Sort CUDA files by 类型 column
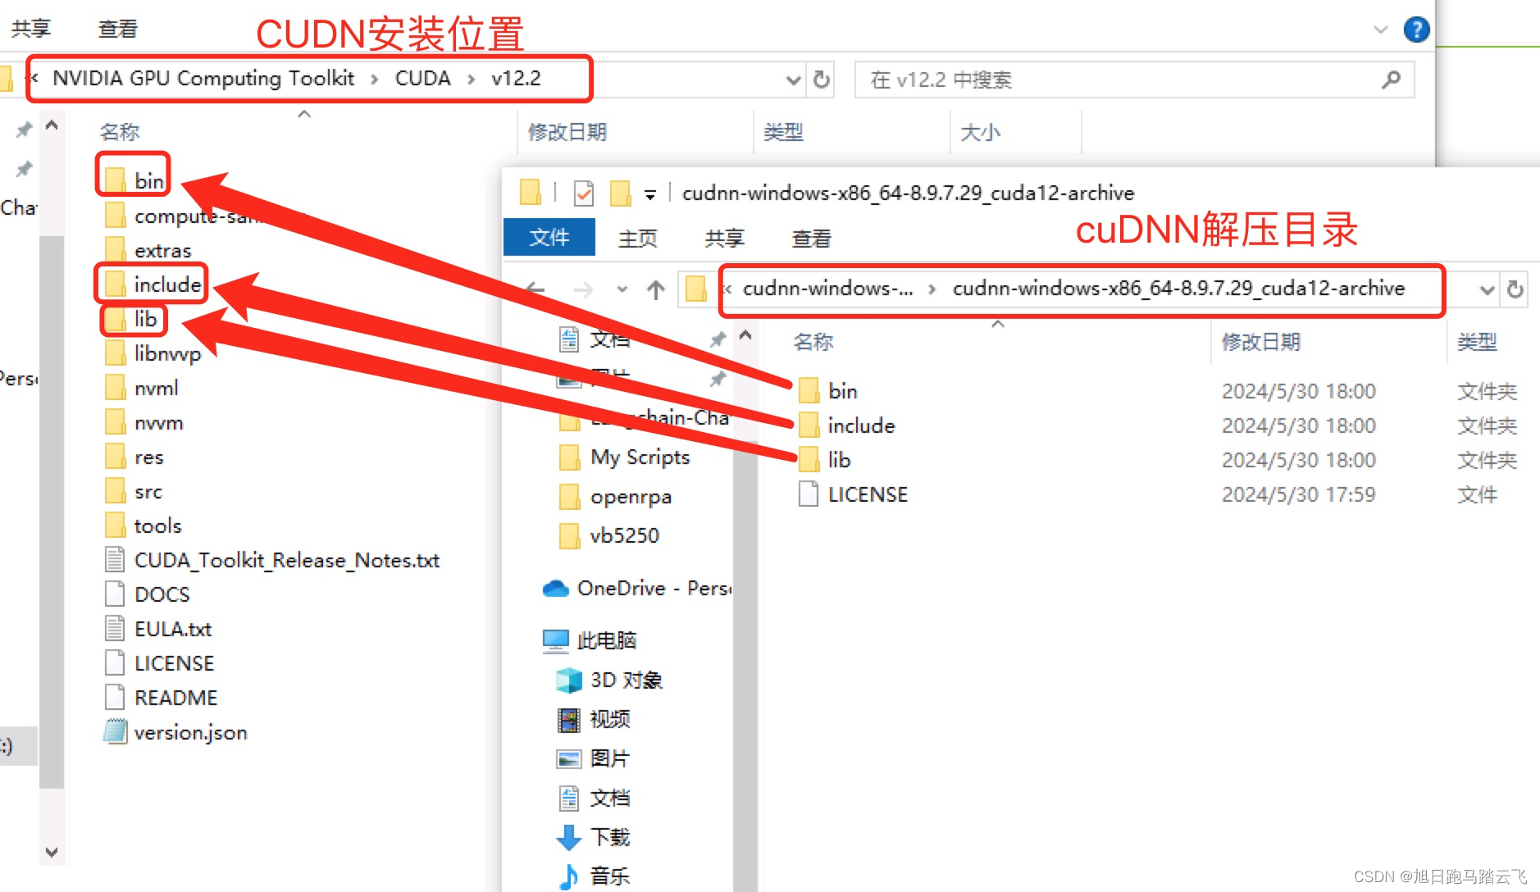This screenshot has width=1540, height=892. coord(783,132)
